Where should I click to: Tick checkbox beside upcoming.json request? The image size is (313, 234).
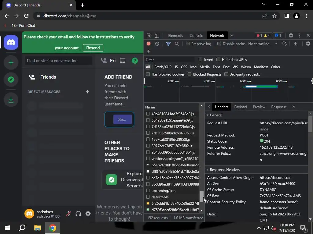point(148,191)
